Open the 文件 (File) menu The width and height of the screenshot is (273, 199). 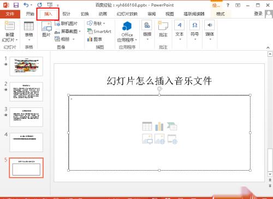(10, 14)
